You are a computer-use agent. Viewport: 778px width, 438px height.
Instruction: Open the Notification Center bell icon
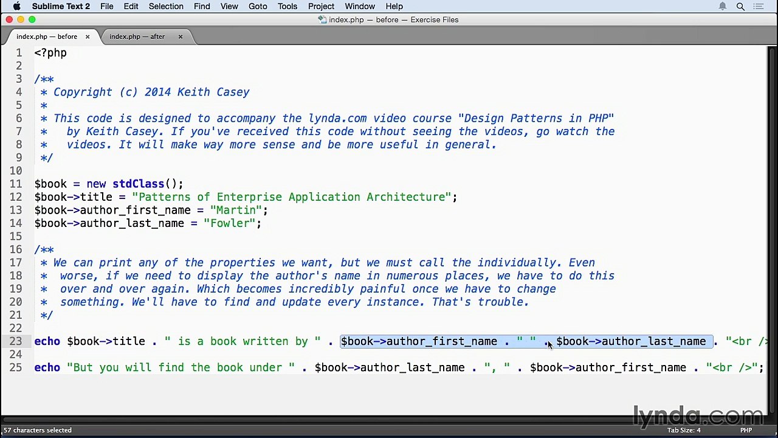pos(723,6)
